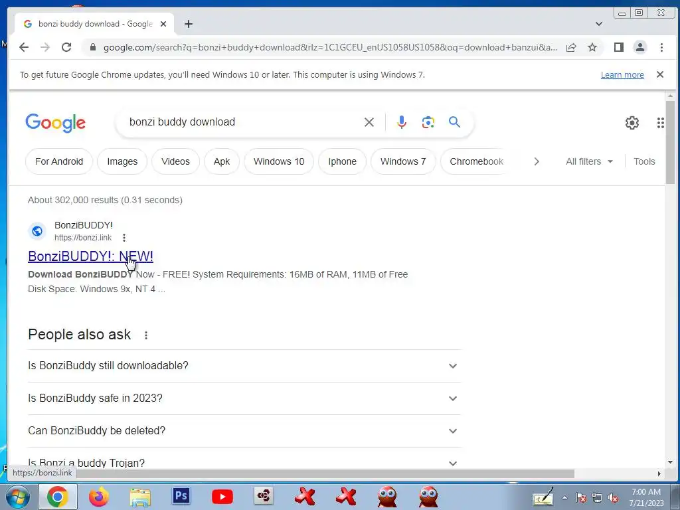
Task: Open the network tray icon
Action: [597, 498]
